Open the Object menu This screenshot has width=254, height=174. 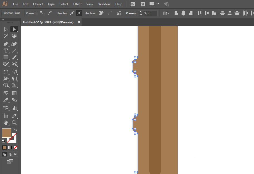38,4
